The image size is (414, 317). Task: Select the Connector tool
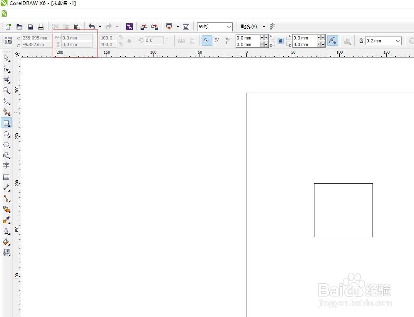tap(7, 199)
